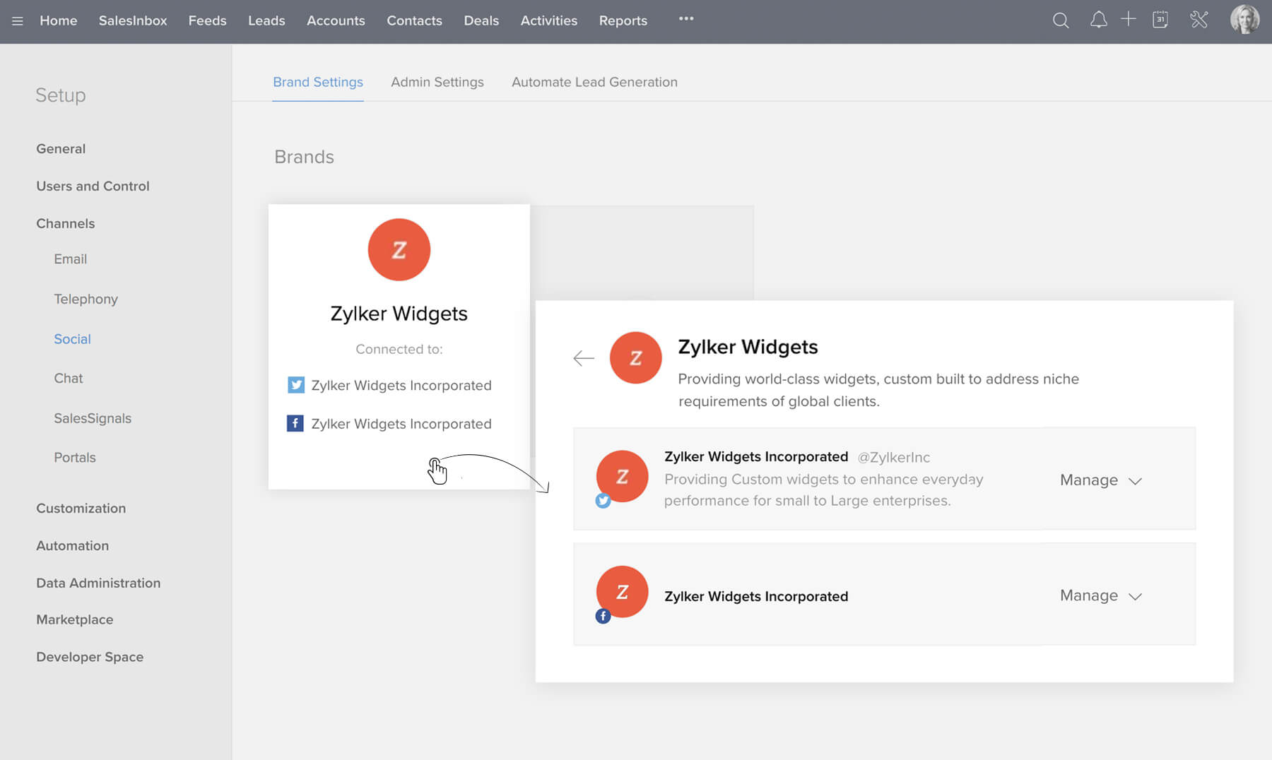The width and height of the screenshot is (1272, 760).
Task: Expand Manage dropdown for Twitter account
Action: pos(1101,480)
